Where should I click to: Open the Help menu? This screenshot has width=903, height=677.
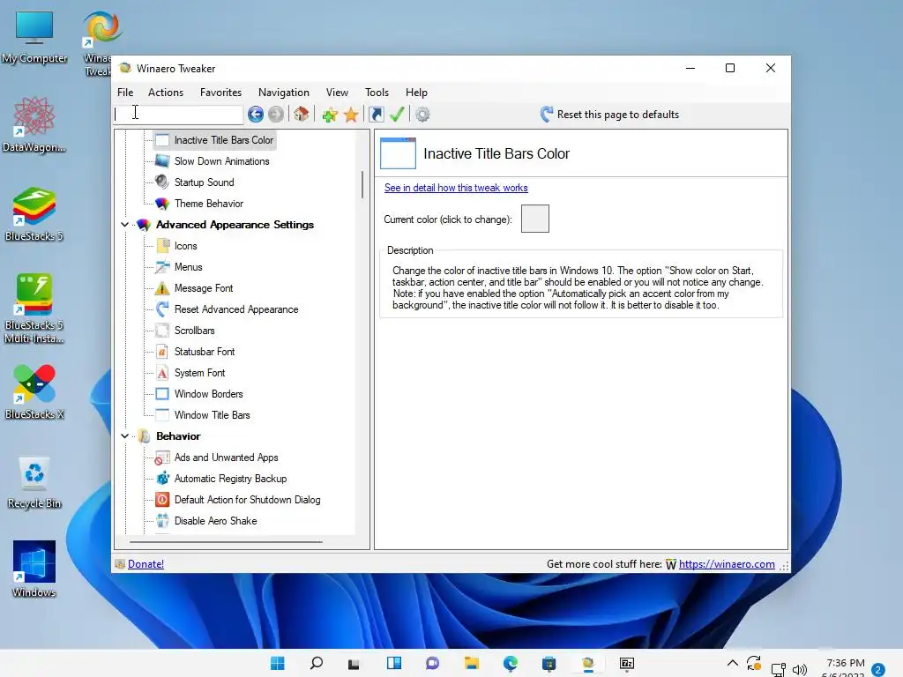tap(416, 92)
